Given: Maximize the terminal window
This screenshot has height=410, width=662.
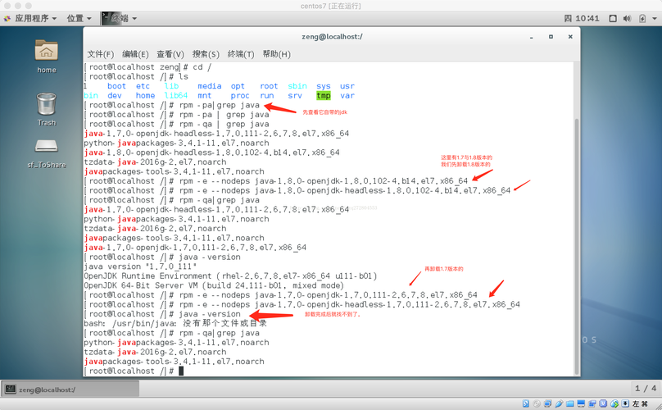Looking at the screenshot, I should [551, 37].
